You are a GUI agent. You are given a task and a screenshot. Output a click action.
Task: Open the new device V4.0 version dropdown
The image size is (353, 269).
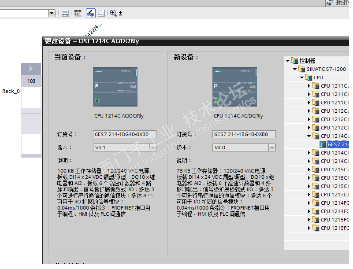point(272,147)
